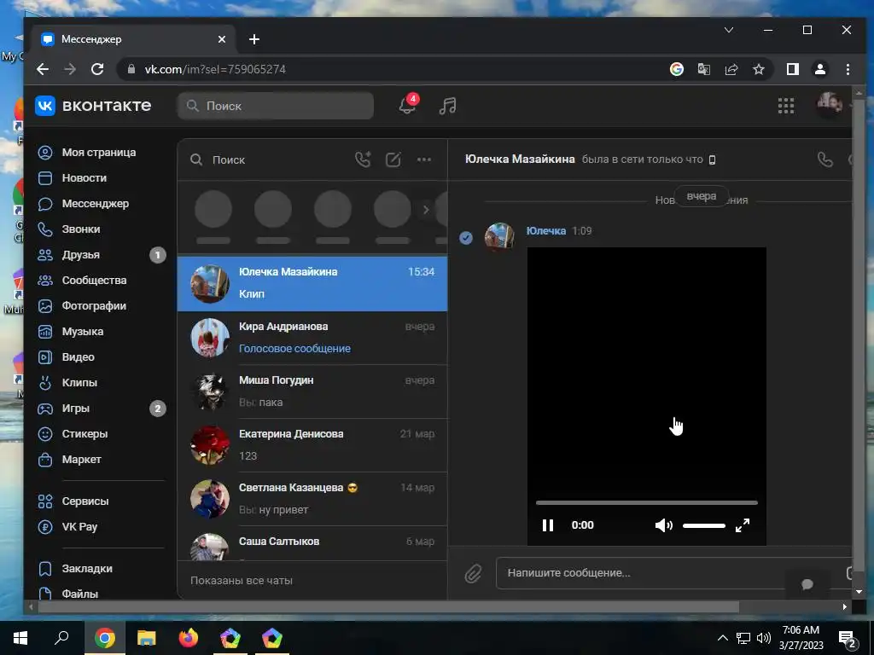Share this page icon
This screenshot has height=655, width=874.
click(731, 69)
